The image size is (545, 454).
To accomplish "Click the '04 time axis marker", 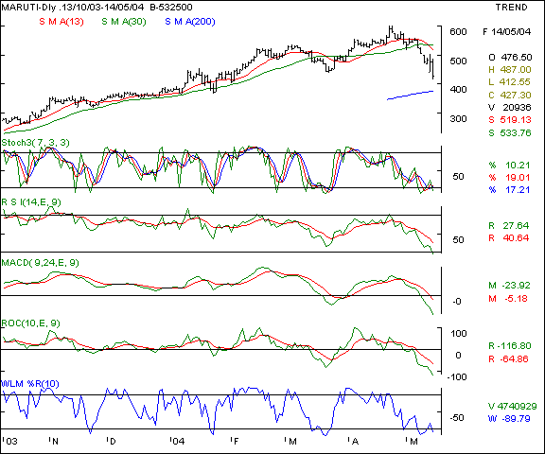I will point(178,441).
